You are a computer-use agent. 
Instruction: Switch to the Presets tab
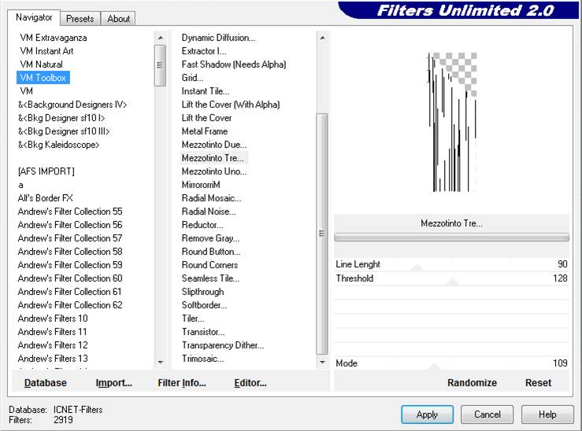(80, 19)
